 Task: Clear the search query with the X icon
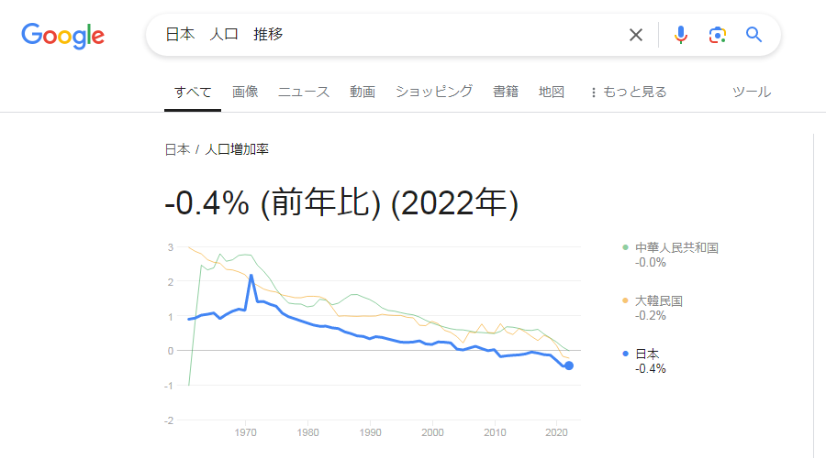click(636, 35)
